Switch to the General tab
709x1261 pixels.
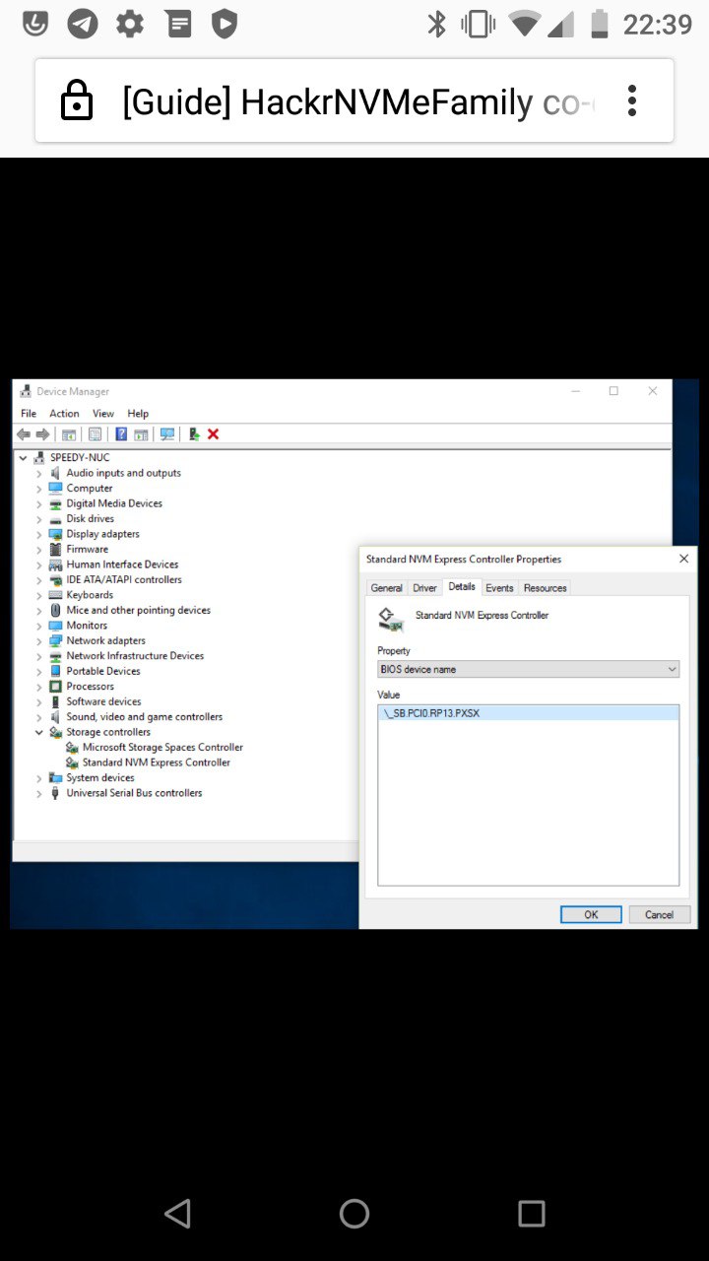tap(386, 588)
